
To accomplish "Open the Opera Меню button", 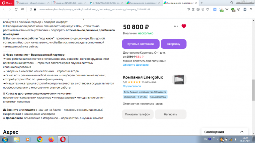I will 7,3.
